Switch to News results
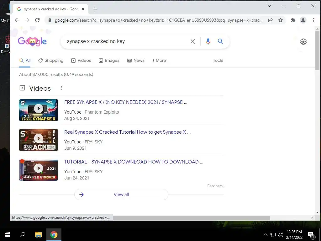This screenshot has height=241, width=321. [x=136, y=61]
